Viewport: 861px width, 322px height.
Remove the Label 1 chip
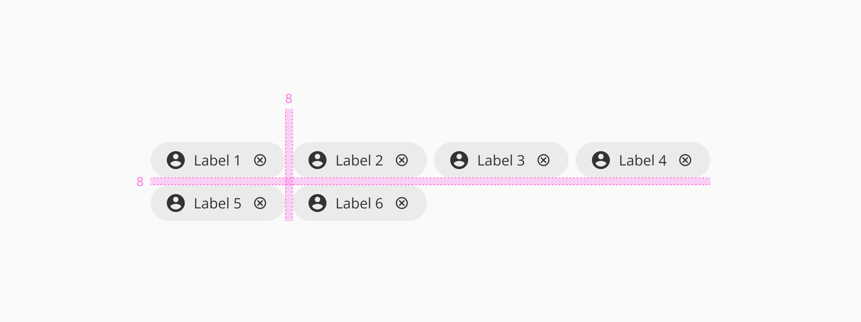pos(260,160)
